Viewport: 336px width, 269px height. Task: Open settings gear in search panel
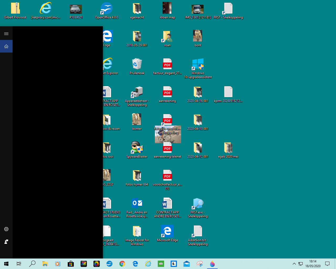coord(6,229)
